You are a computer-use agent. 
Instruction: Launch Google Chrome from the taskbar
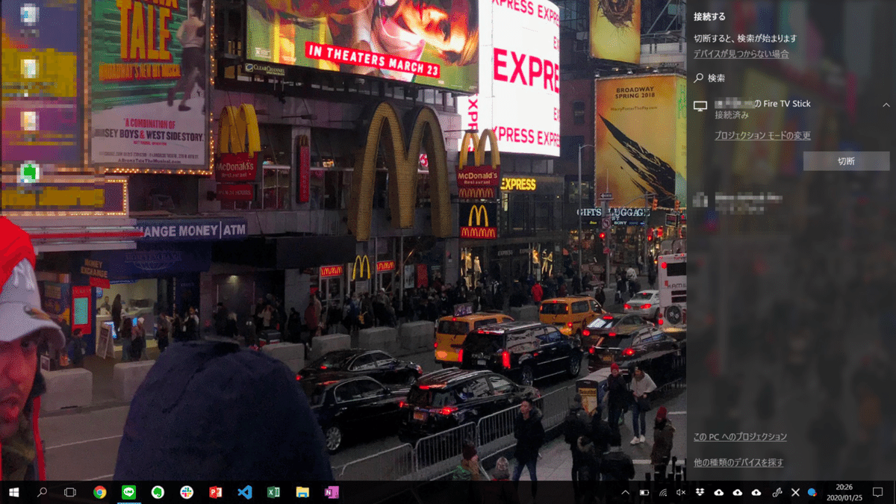coord(99,492)
